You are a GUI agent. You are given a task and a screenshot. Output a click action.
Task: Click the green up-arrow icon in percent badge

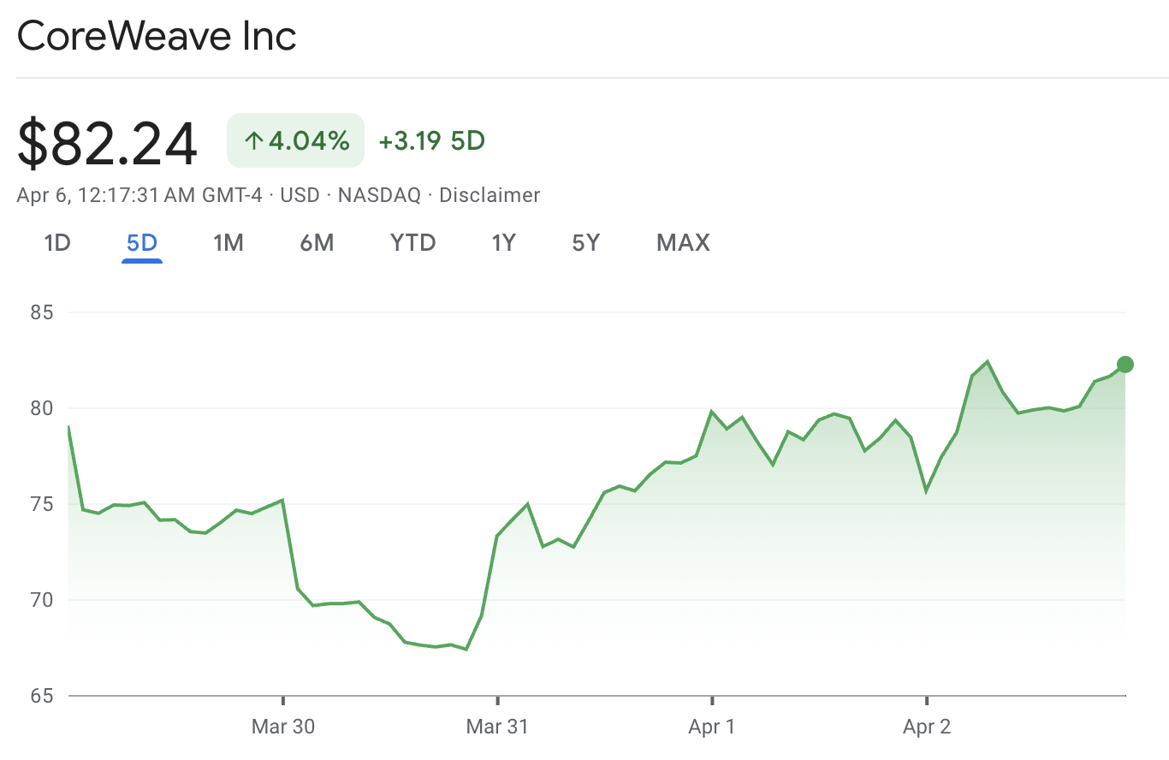[x=252, y=141]
